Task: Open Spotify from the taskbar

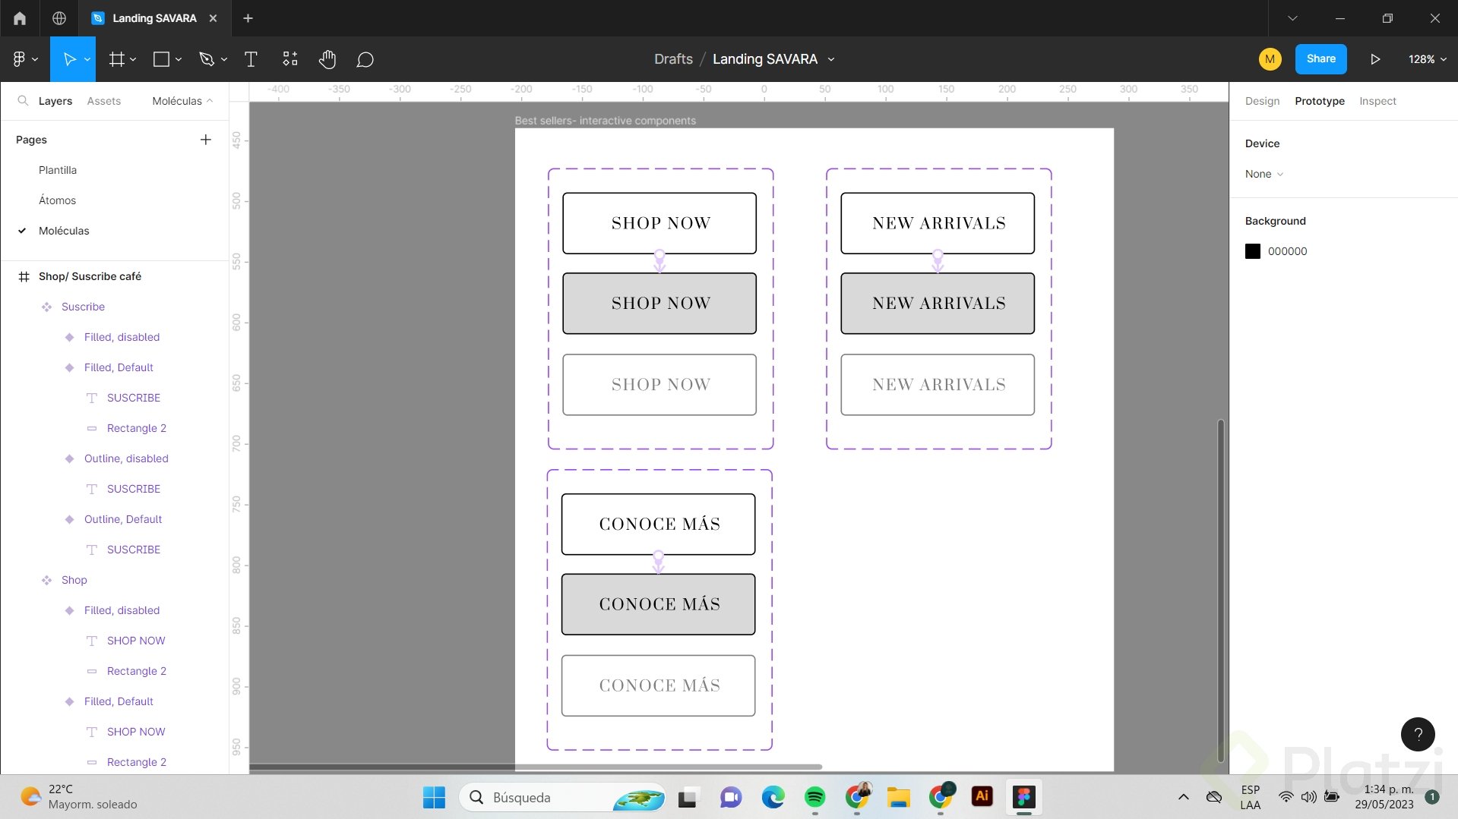Action: coord(814,797)
